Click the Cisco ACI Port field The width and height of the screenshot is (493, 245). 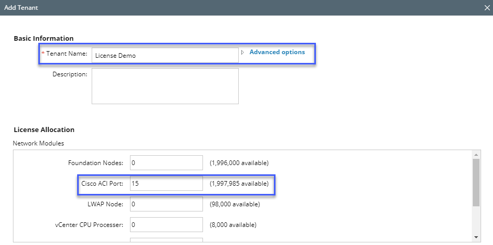coord(166,184)
